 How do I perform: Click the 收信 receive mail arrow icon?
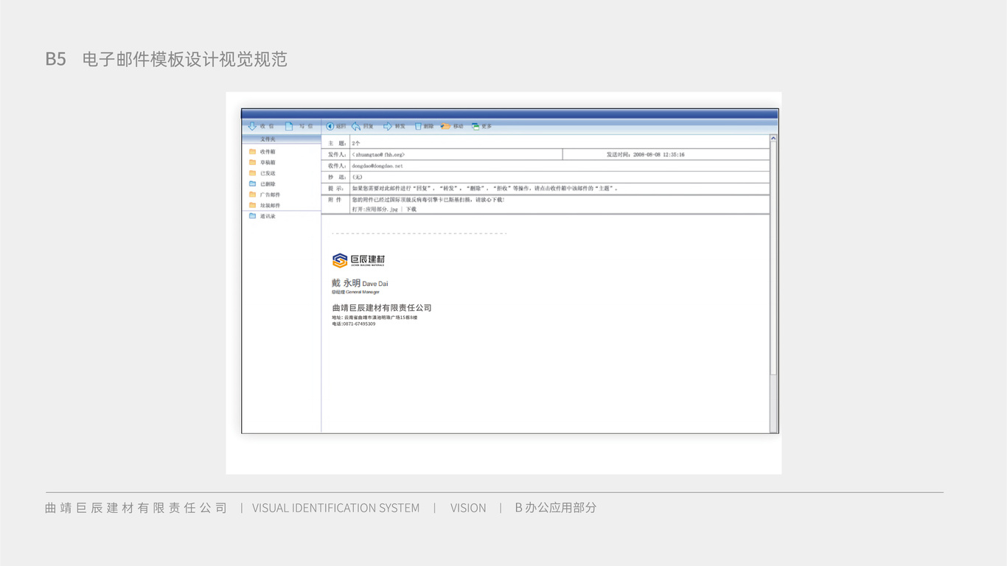click(x=252, y=126)
